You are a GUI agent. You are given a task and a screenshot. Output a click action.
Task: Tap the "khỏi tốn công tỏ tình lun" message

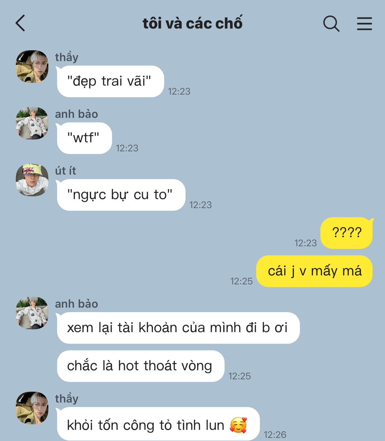point(158,424)
